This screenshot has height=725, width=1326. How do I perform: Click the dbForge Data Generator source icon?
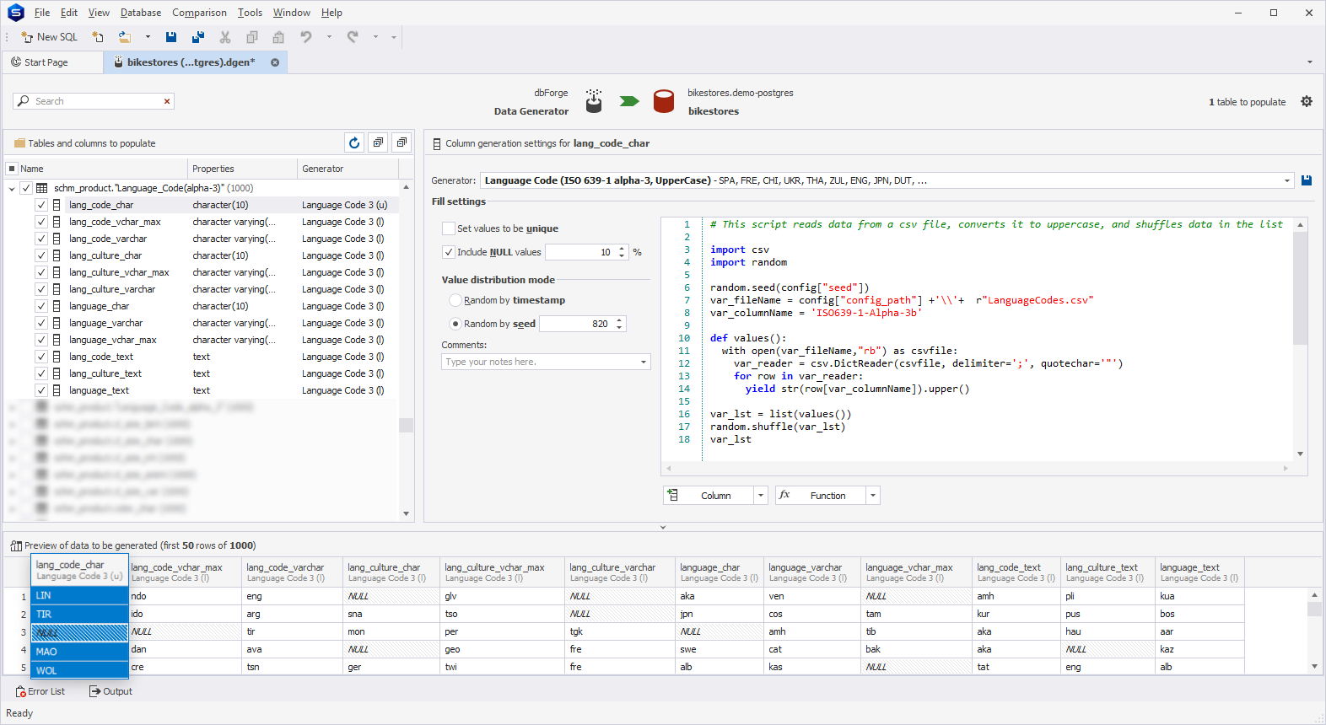click(594, 101)
